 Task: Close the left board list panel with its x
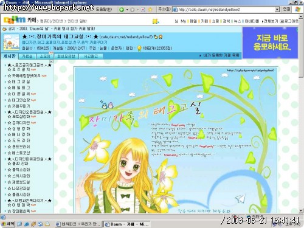51,61
